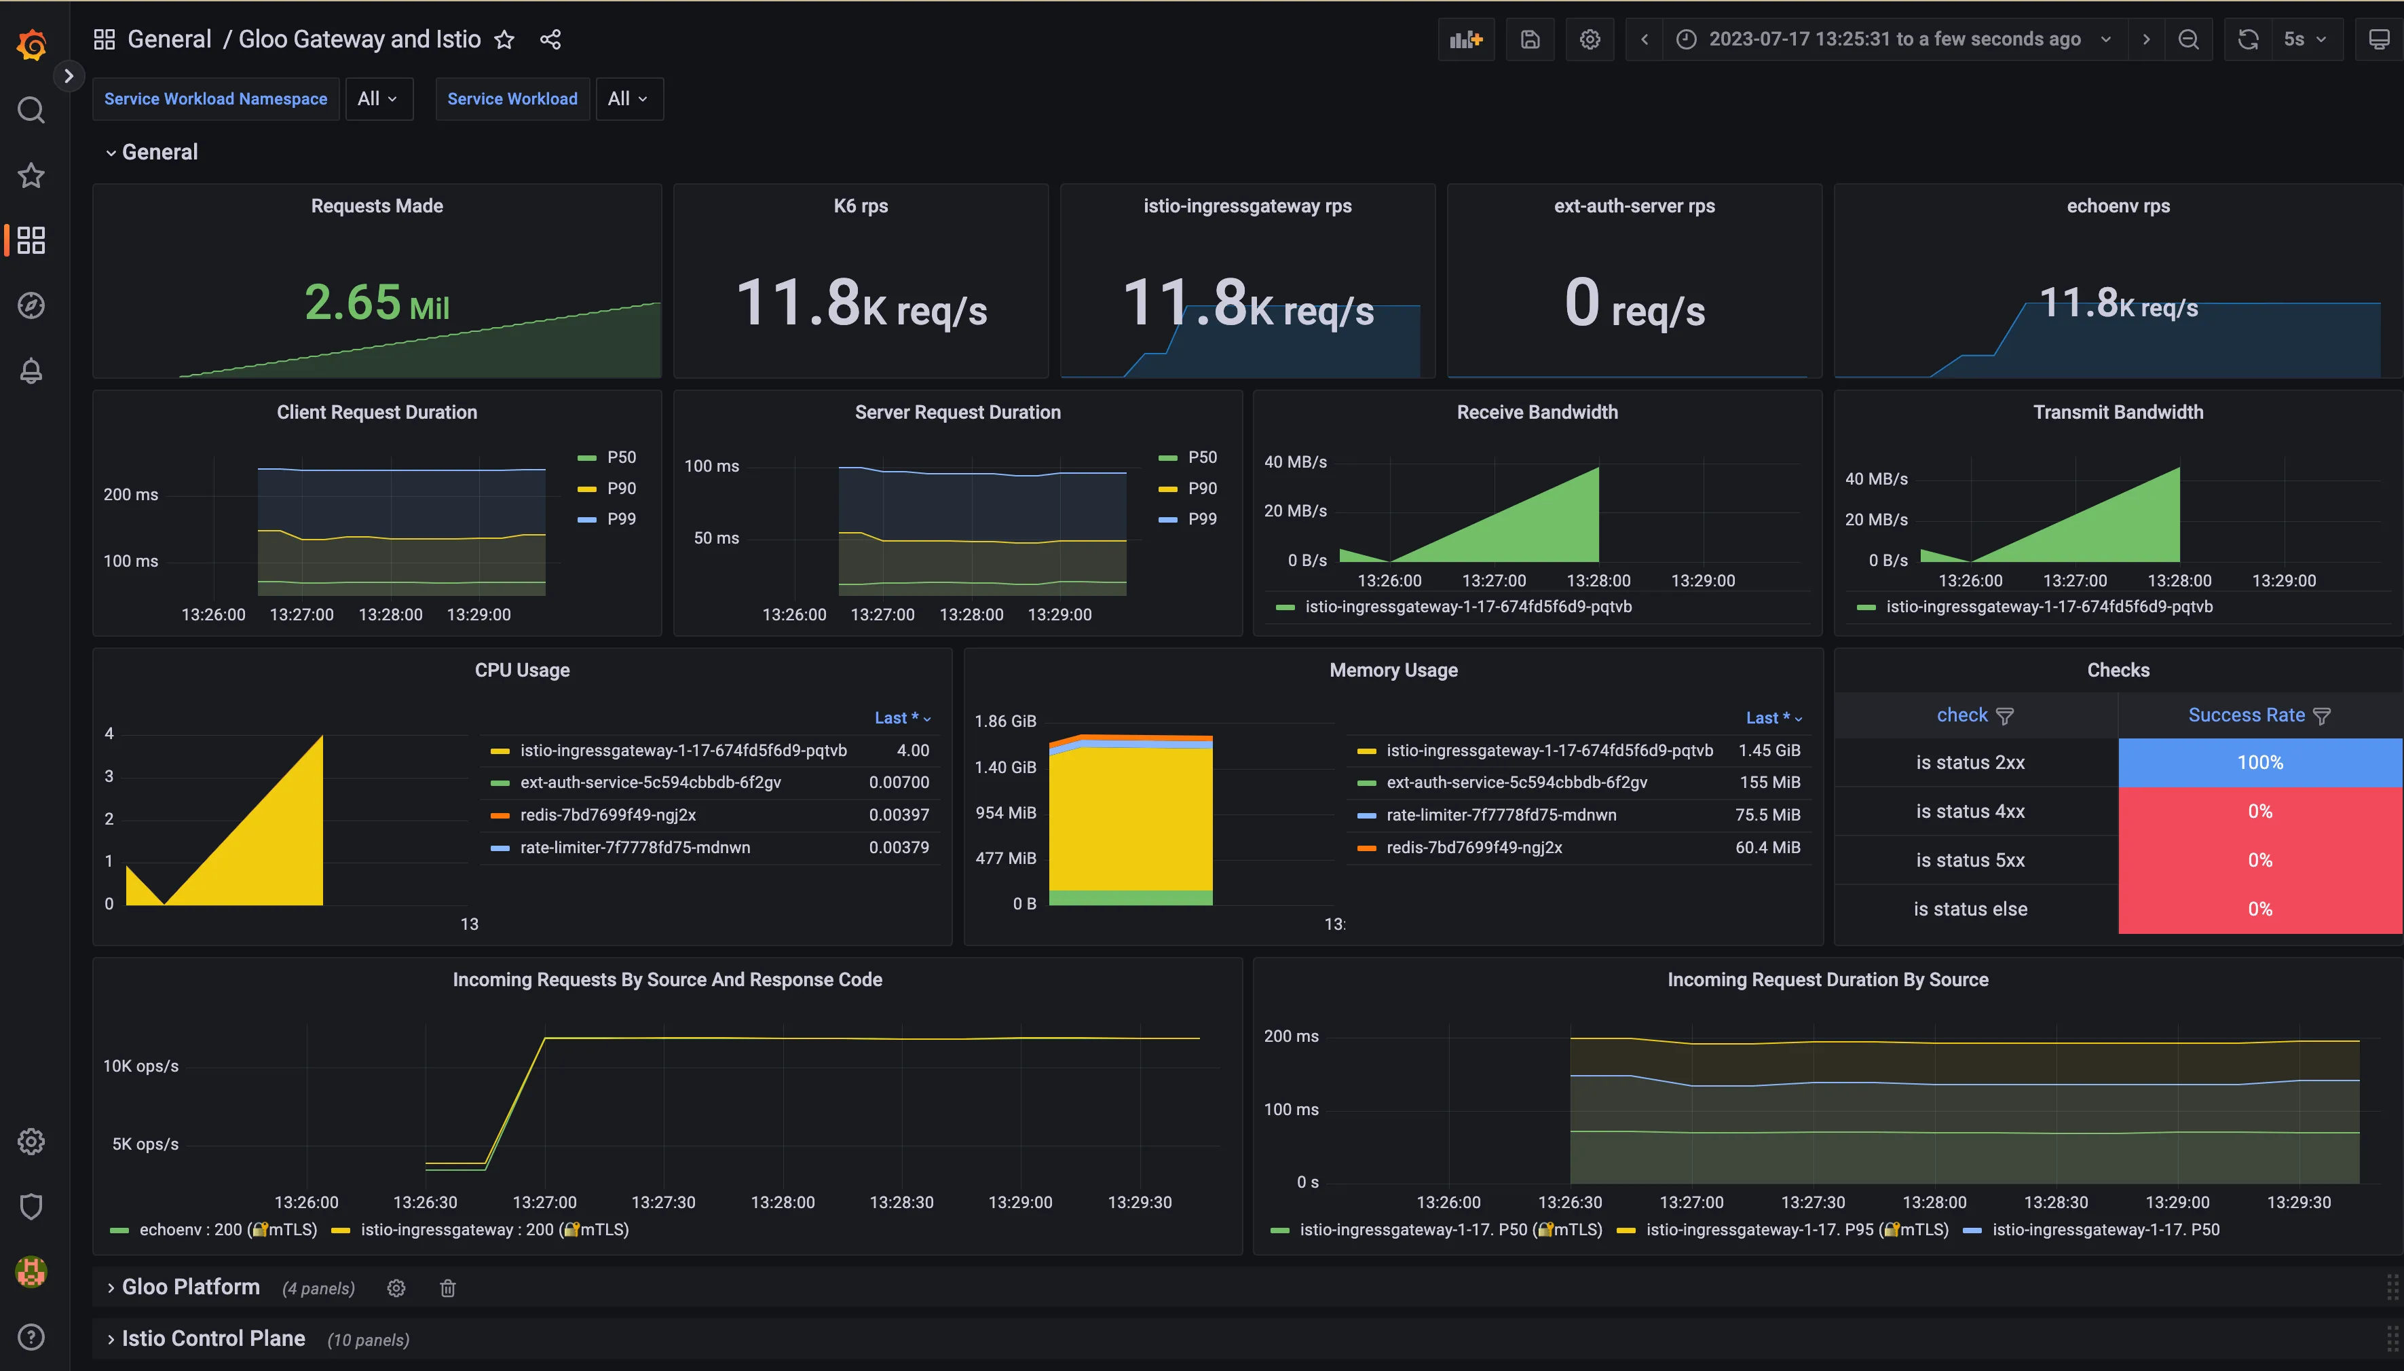Cycle view mode with monitor icon

click(2379, 39)
